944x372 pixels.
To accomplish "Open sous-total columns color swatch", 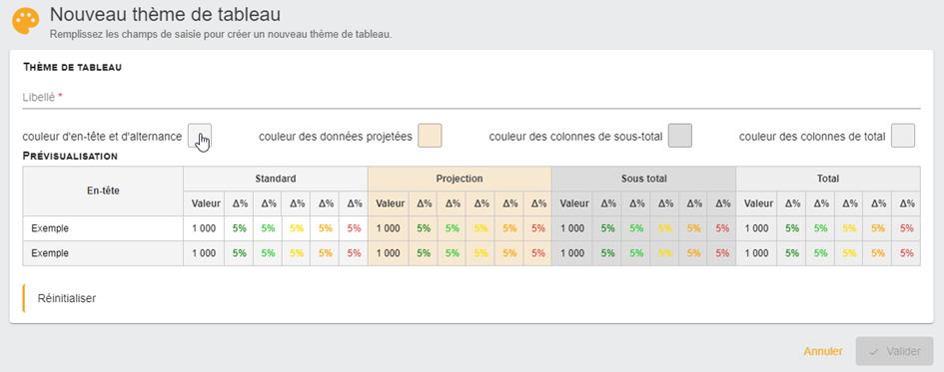I will (680, 136).
